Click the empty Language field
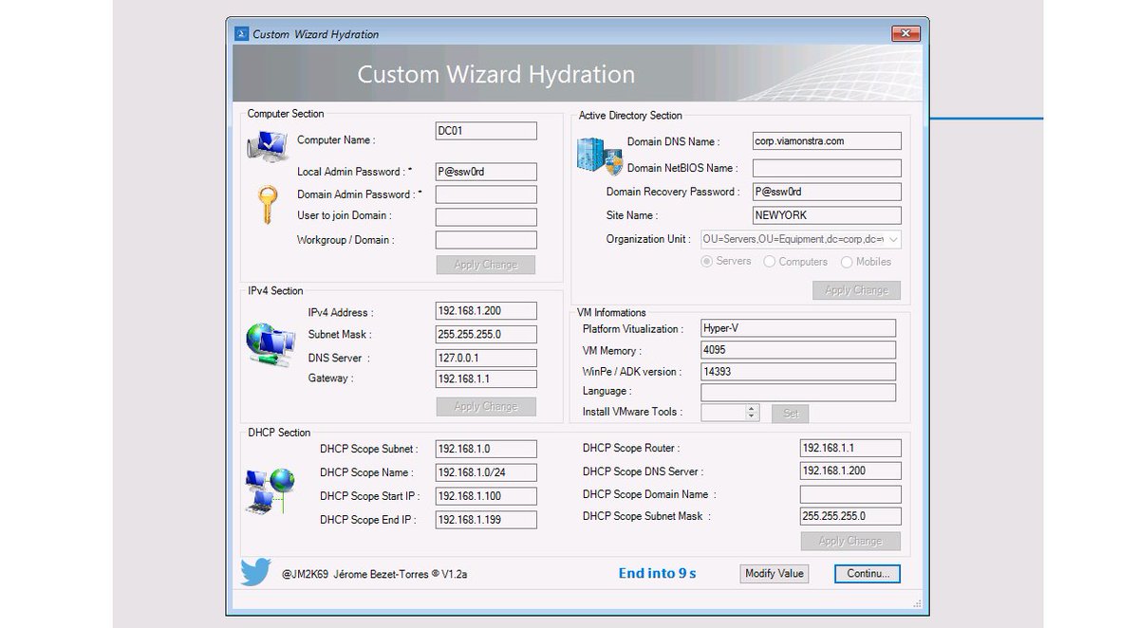This screenshot has height=628, width=1139. point(798,392)
